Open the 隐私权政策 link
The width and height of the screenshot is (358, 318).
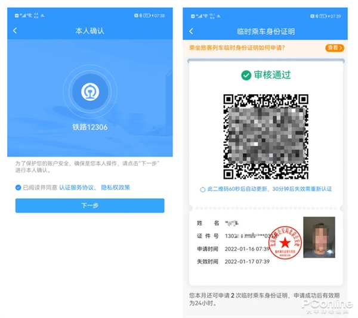point(115,188)
